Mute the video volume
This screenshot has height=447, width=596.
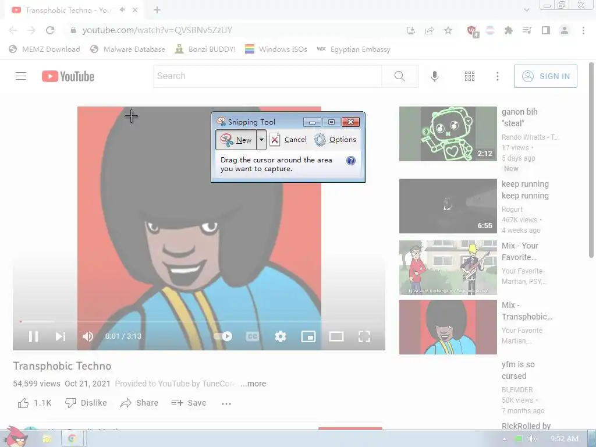[x=88, y=336]
